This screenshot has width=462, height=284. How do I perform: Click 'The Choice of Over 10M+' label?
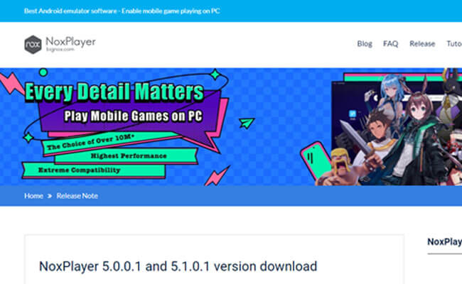click(x=90, y=141)
